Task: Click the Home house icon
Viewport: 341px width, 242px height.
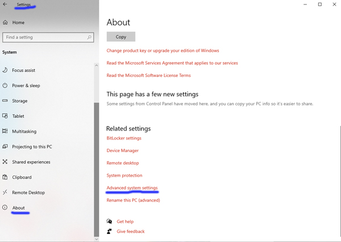Action: pos(5,22)
